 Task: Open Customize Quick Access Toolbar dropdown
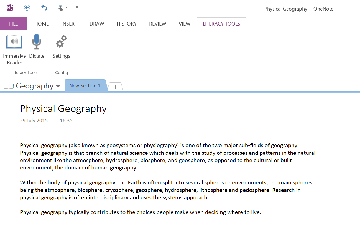[77, 7]
